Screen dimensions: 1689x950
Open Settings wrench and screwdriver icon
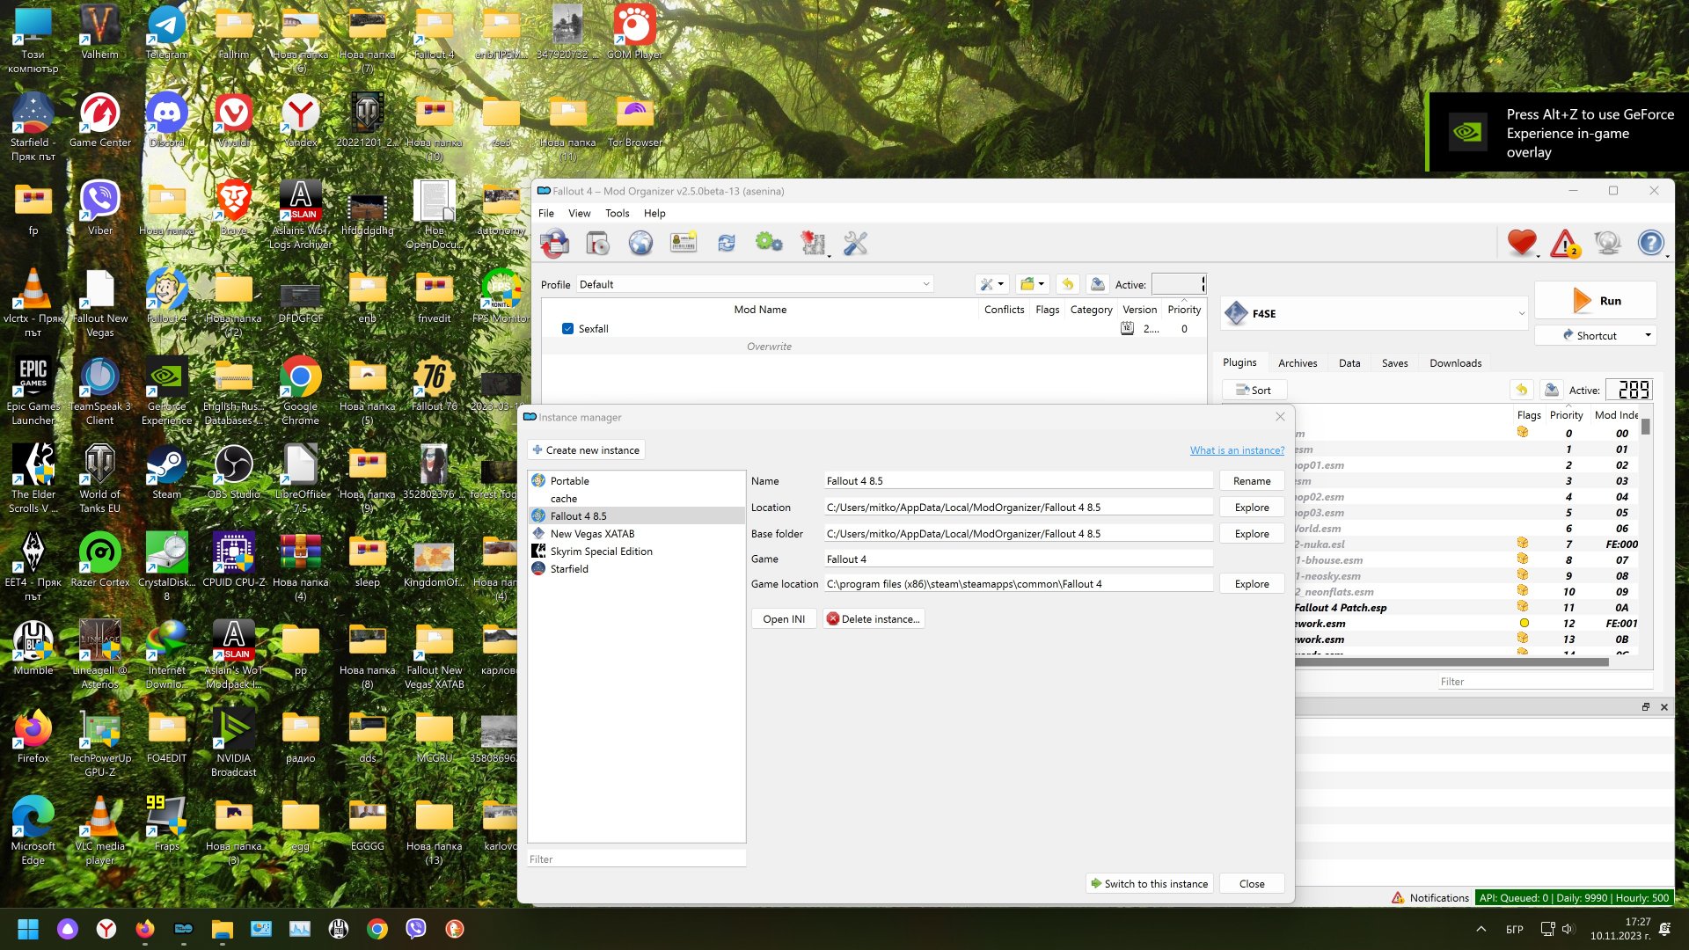pyautogui.click(x=855, y=243)
